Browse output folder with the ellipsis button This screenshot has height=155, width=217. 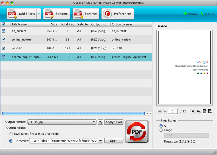101,141
